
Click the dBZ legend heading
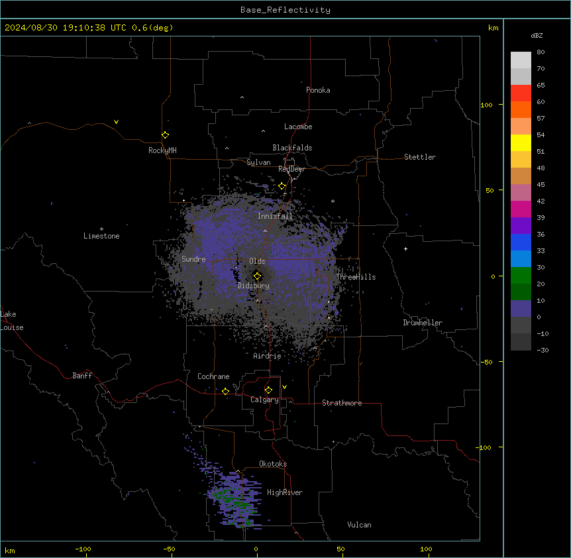pos(537,36)
